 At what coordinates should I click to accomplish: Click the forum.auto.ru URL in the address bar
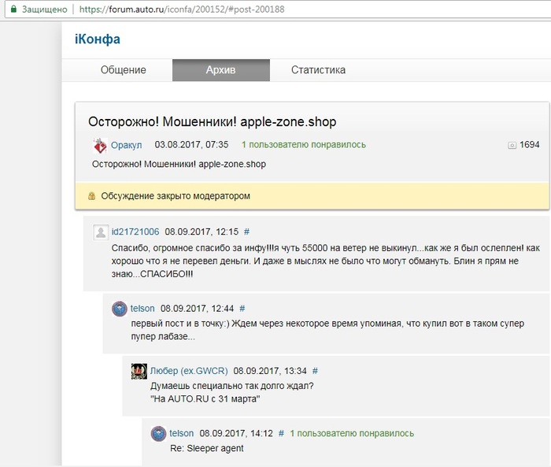coord(182,9)
